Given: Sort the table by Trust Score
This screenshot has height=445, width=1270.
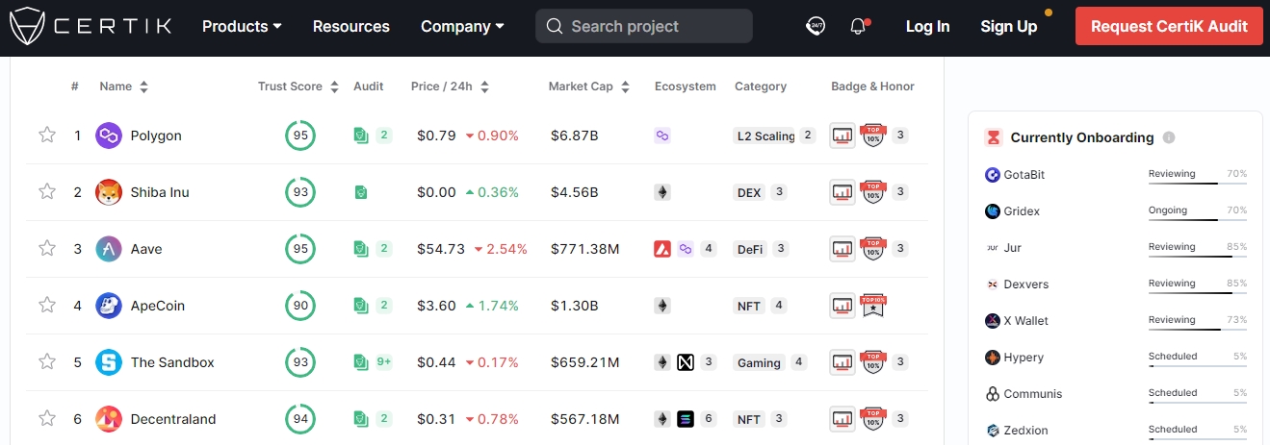Looking at the screenshot, I should coord(298,87).
